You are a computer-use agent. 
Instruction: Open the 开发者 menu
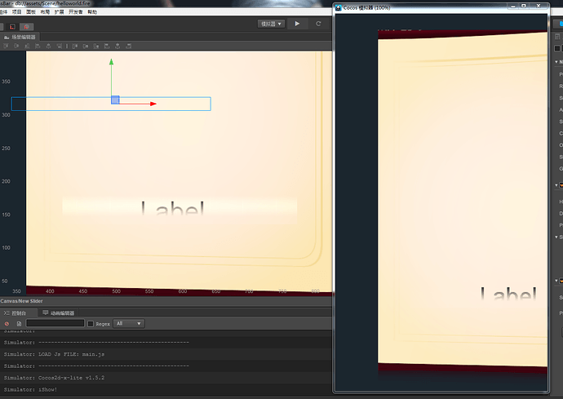[x=76, y=12]
